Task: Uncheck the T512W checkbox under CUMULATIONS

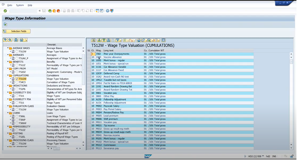Action: click(x=17, y=79)
